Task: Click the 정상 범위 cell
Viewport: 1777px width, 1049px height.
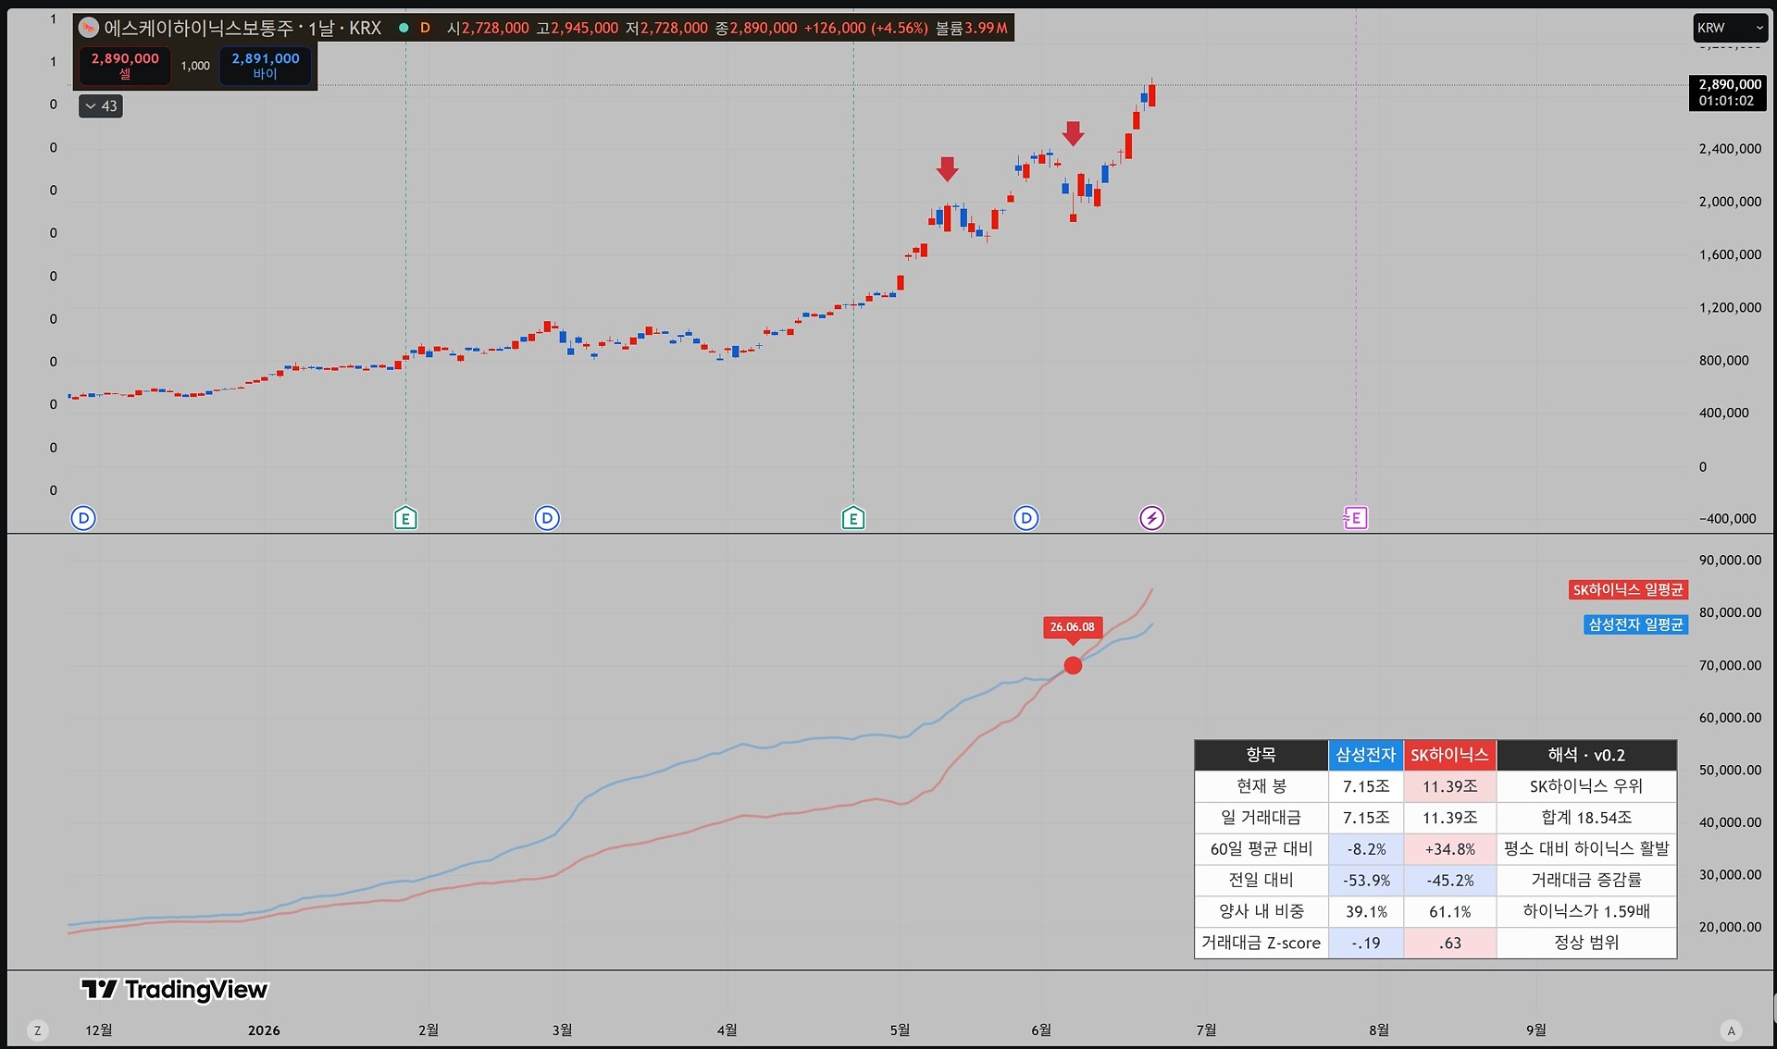Action: [1586, 943]
